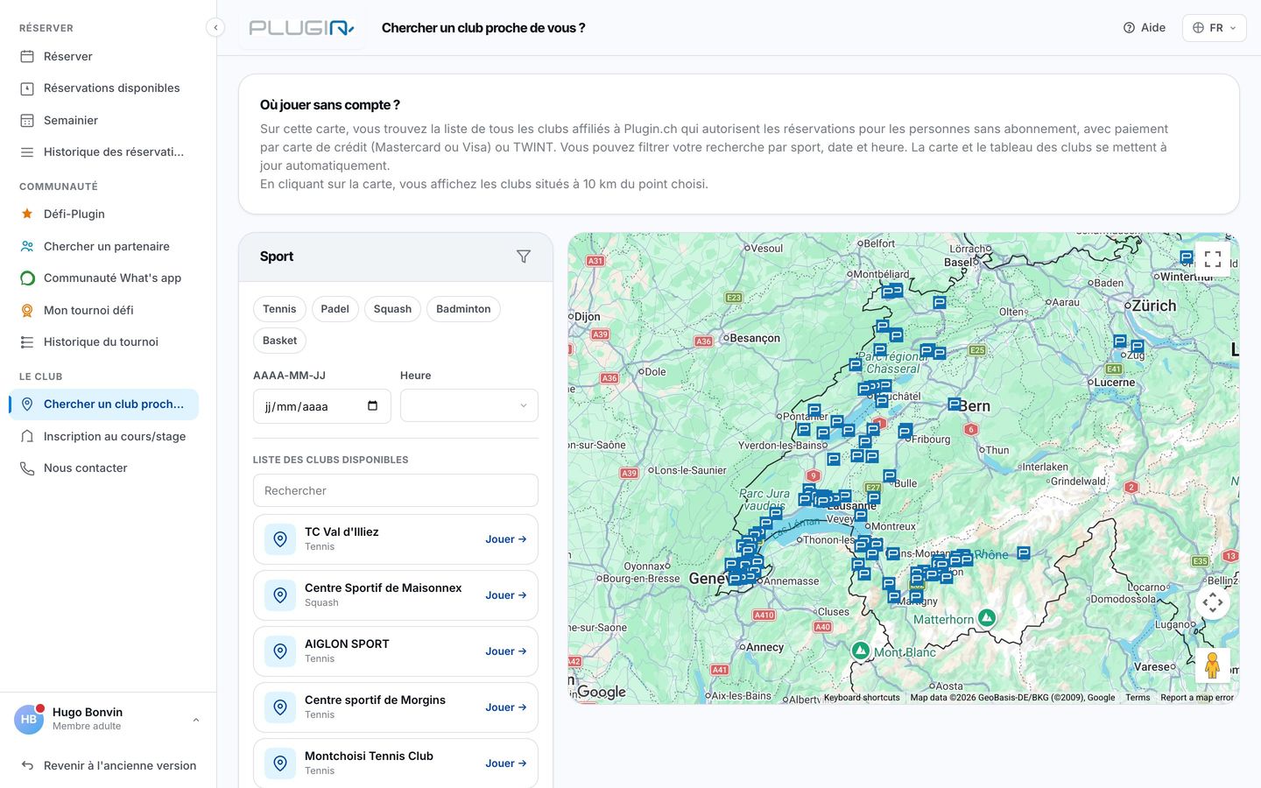
Task: Go to Réservations disponibles
Action: point(103,88)
